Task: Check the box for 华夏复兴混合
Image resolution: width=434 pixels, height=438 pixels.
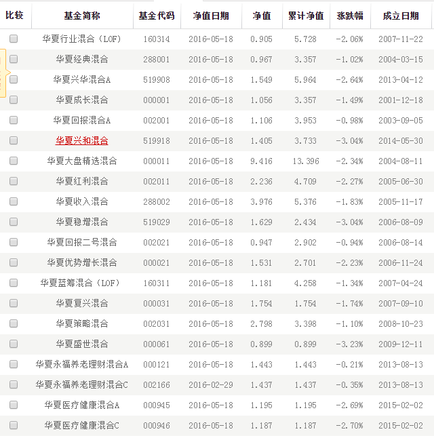Action: point(14,303)
